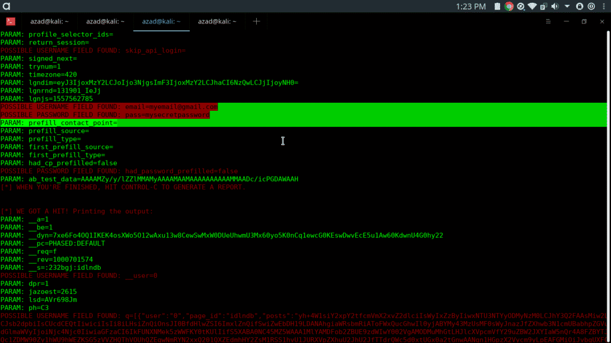Click the __pc=PHASED:DEFAULT line

[53, 243]
